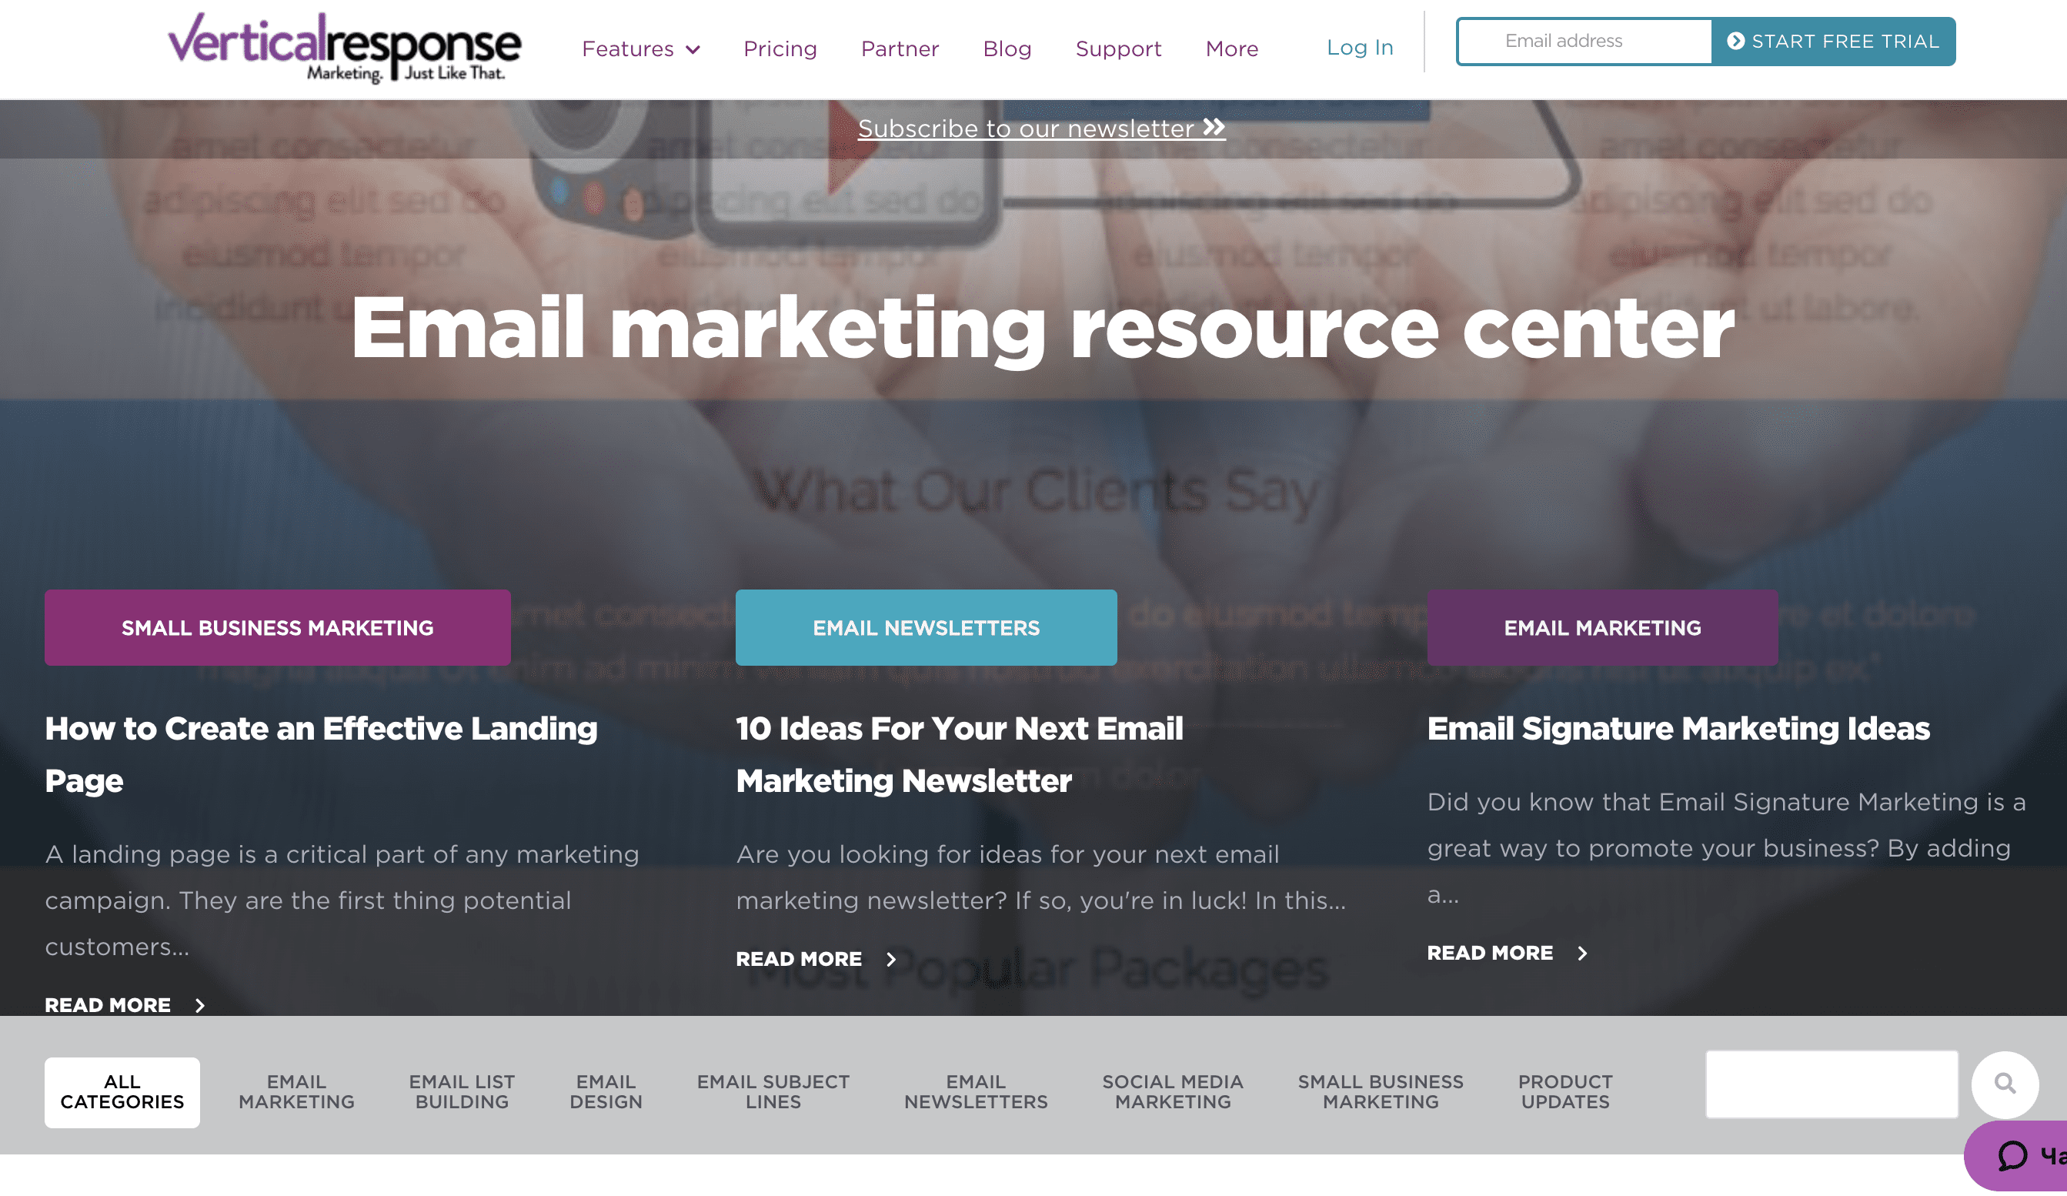Click the Features dropdown arrow
Image resolution: width=2067 pixels, height=1196 pixels.
693,48
